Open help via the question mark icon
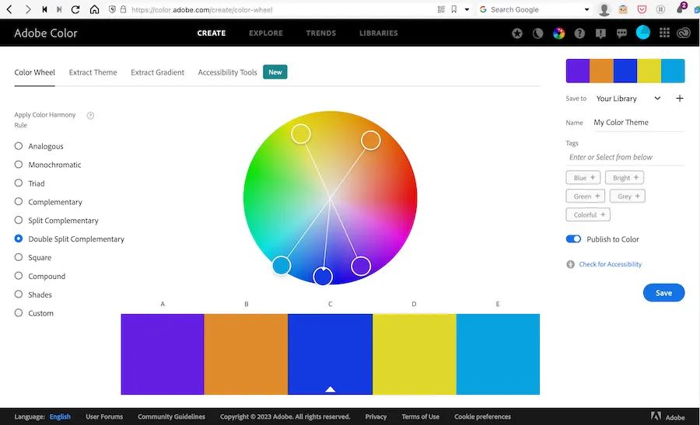 coord(579,33)
